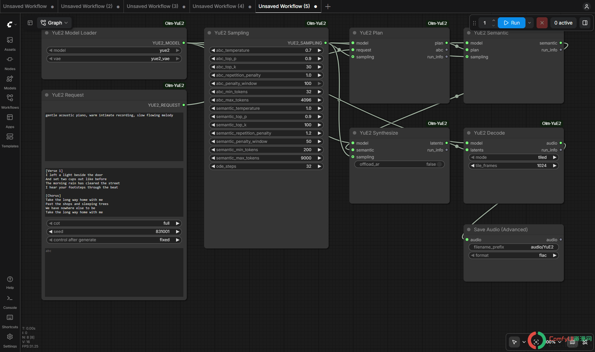Click the lyrics text area with Verse 1
This screenshot has width=595, height=352.
pyautogui.click(x=114, y=192)
